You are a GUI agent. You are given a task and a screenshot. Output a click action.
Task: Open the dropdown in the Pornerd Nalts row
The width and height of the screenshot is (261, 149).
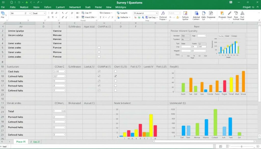[64, 117]
